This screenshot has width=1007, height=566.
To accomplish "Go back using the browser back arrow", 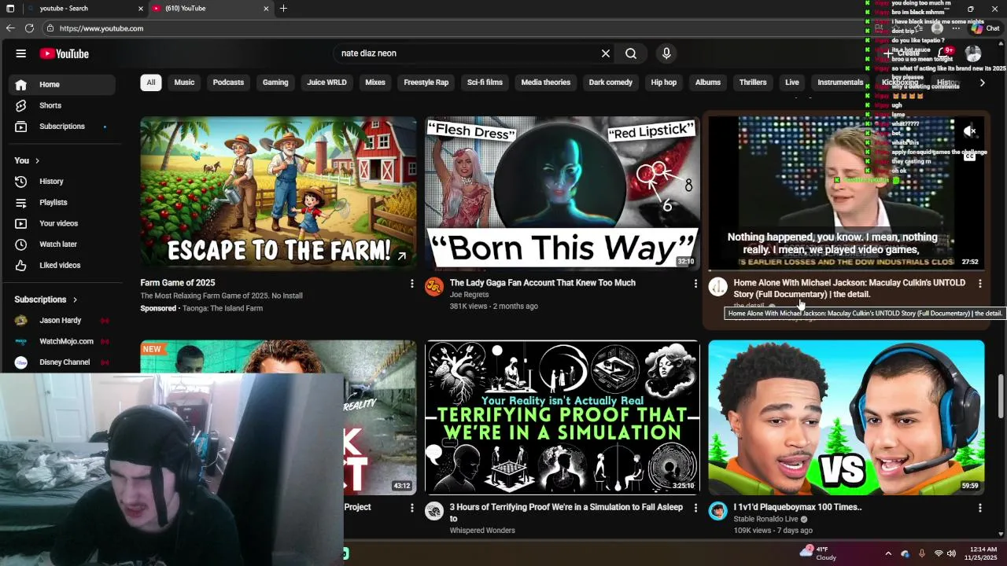I will click(10, 28).
